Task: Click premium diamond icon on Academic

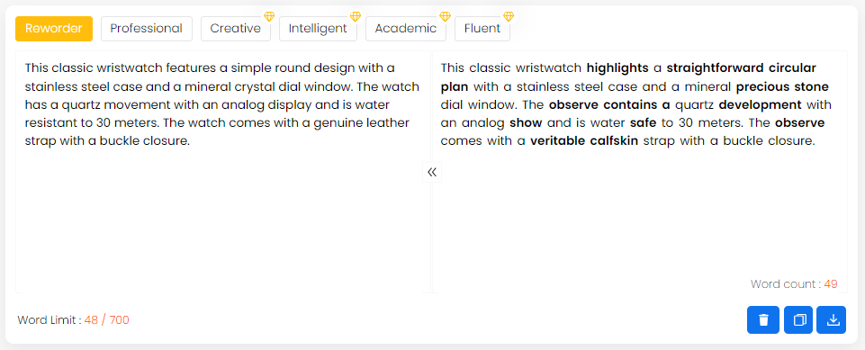Action: (x=445, y=16)
